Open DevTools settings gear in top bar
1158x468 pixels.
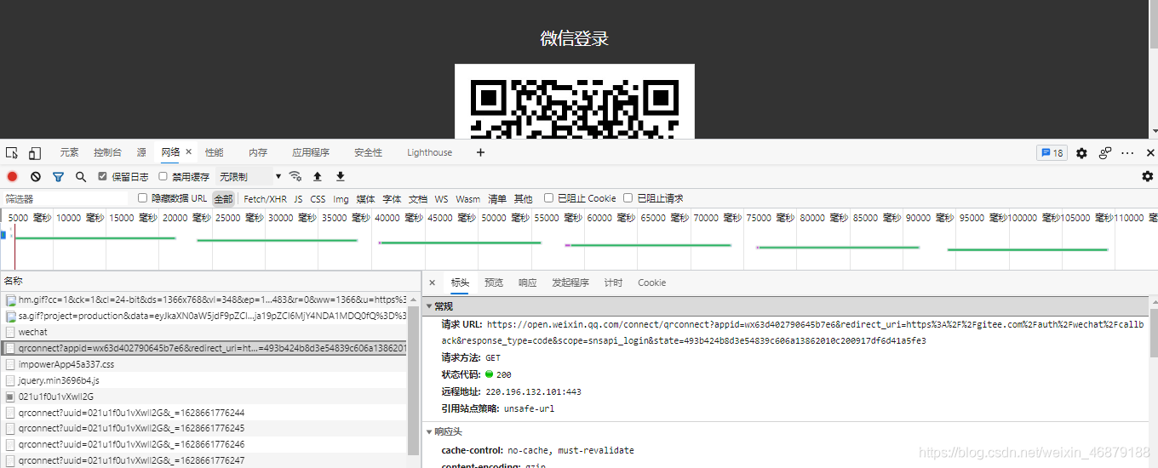1081,153
